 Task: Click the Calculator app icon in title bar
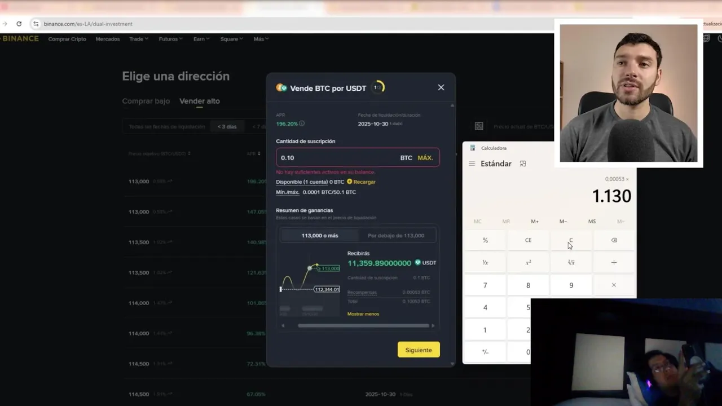473,148
